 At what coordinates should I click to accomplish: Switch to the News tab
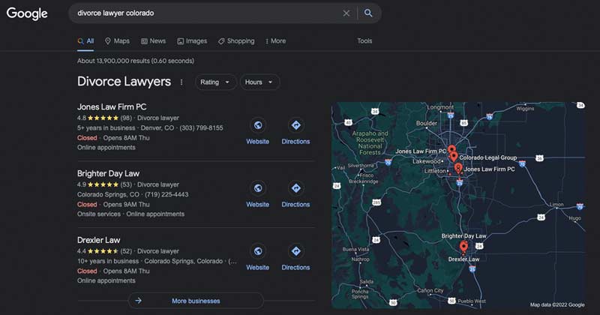[x=154, y=41]
